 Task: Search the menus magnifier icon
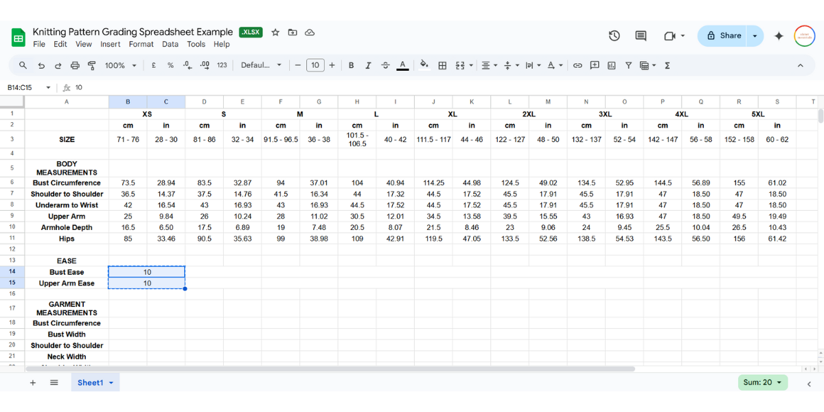[x=23, y=65]
